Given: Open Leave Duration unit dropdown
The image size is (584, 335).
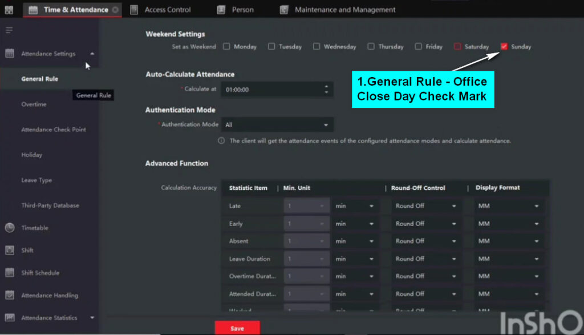Looking at the screenshot, I should pos(354,259).
